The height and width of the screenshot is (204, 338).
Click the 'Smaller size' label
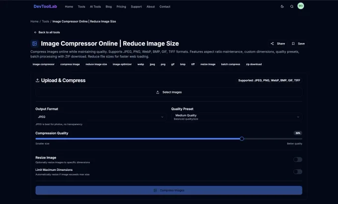click(x=42, y=144)
